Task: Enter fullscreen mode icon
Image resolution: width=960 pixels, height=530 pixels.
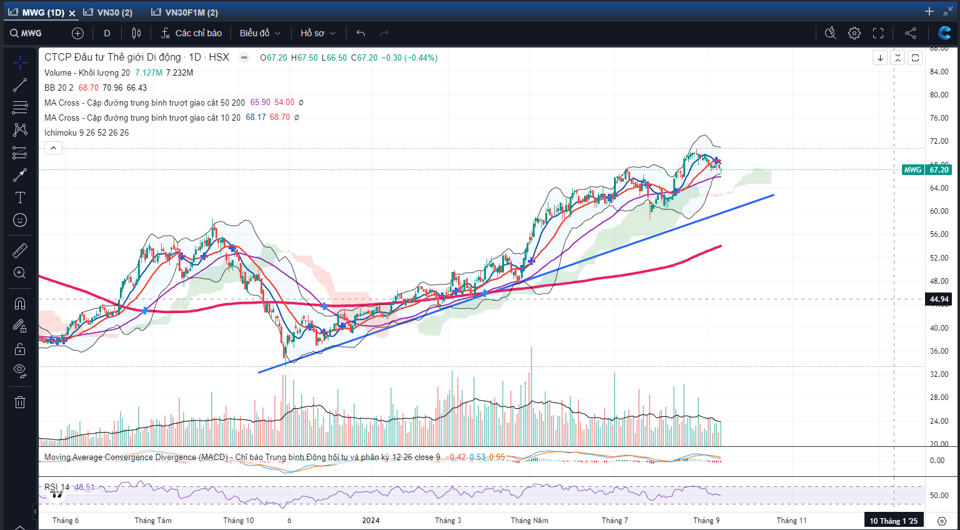Action: click(x=878, y=33)
